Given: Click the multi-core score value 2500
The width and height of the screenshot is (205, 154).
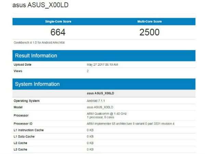Looking at the screenshot, I should point(149,32).
